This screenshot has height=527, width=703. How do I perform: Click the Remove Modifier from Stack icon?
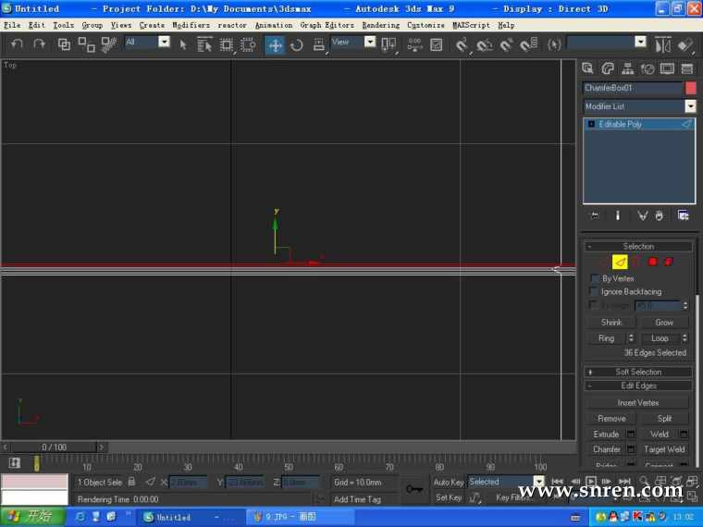pos(659,215)
